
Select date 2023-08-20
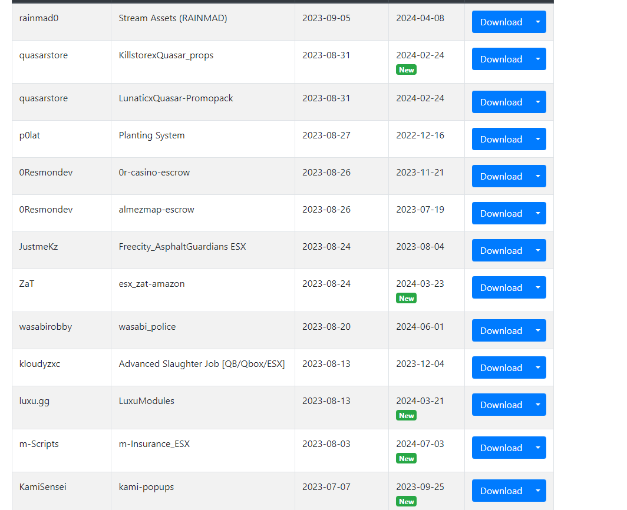coord(326,326)
